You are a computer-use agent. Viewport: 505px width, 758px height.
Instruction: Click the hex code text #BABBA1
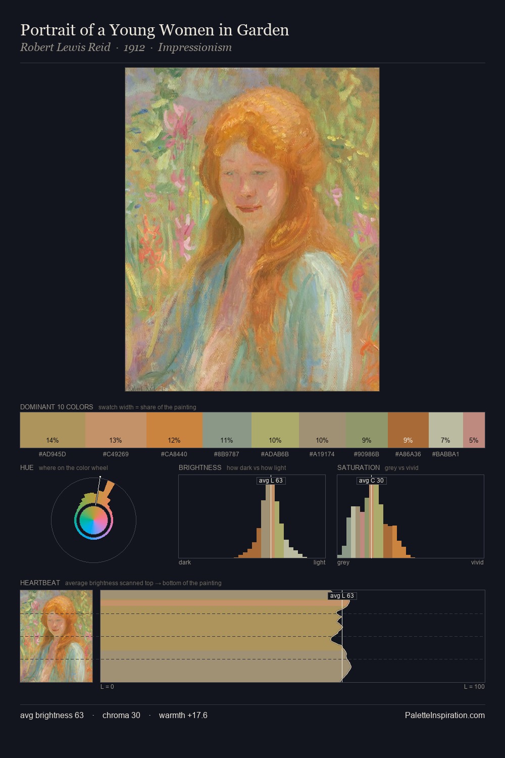[x=445, y=454]
